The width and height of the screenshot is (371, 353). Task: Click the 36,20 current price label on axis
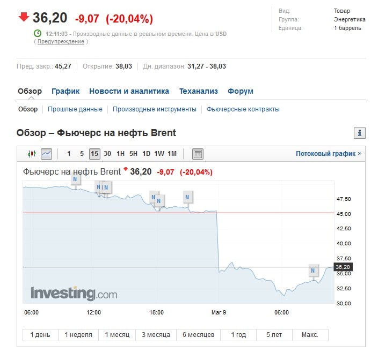coord(343,267)
